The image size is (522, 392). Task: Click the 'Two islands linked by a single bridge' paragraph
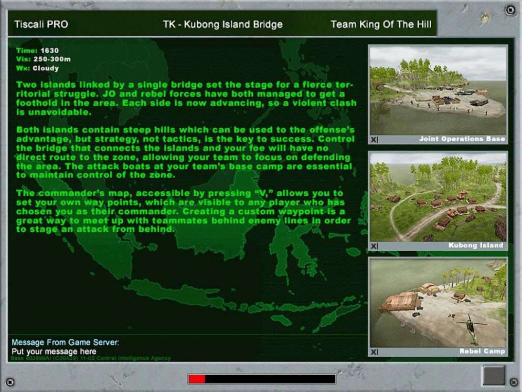click(186, 98)
